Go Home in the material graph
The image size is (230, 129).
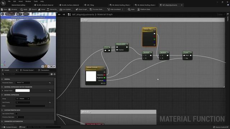point(42,9)
